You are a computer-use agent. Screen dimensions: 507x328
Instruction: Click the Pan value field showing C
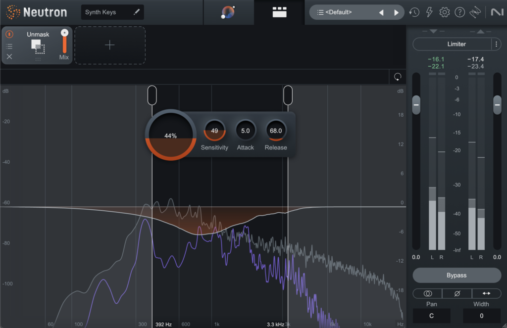tap(431, 316)
